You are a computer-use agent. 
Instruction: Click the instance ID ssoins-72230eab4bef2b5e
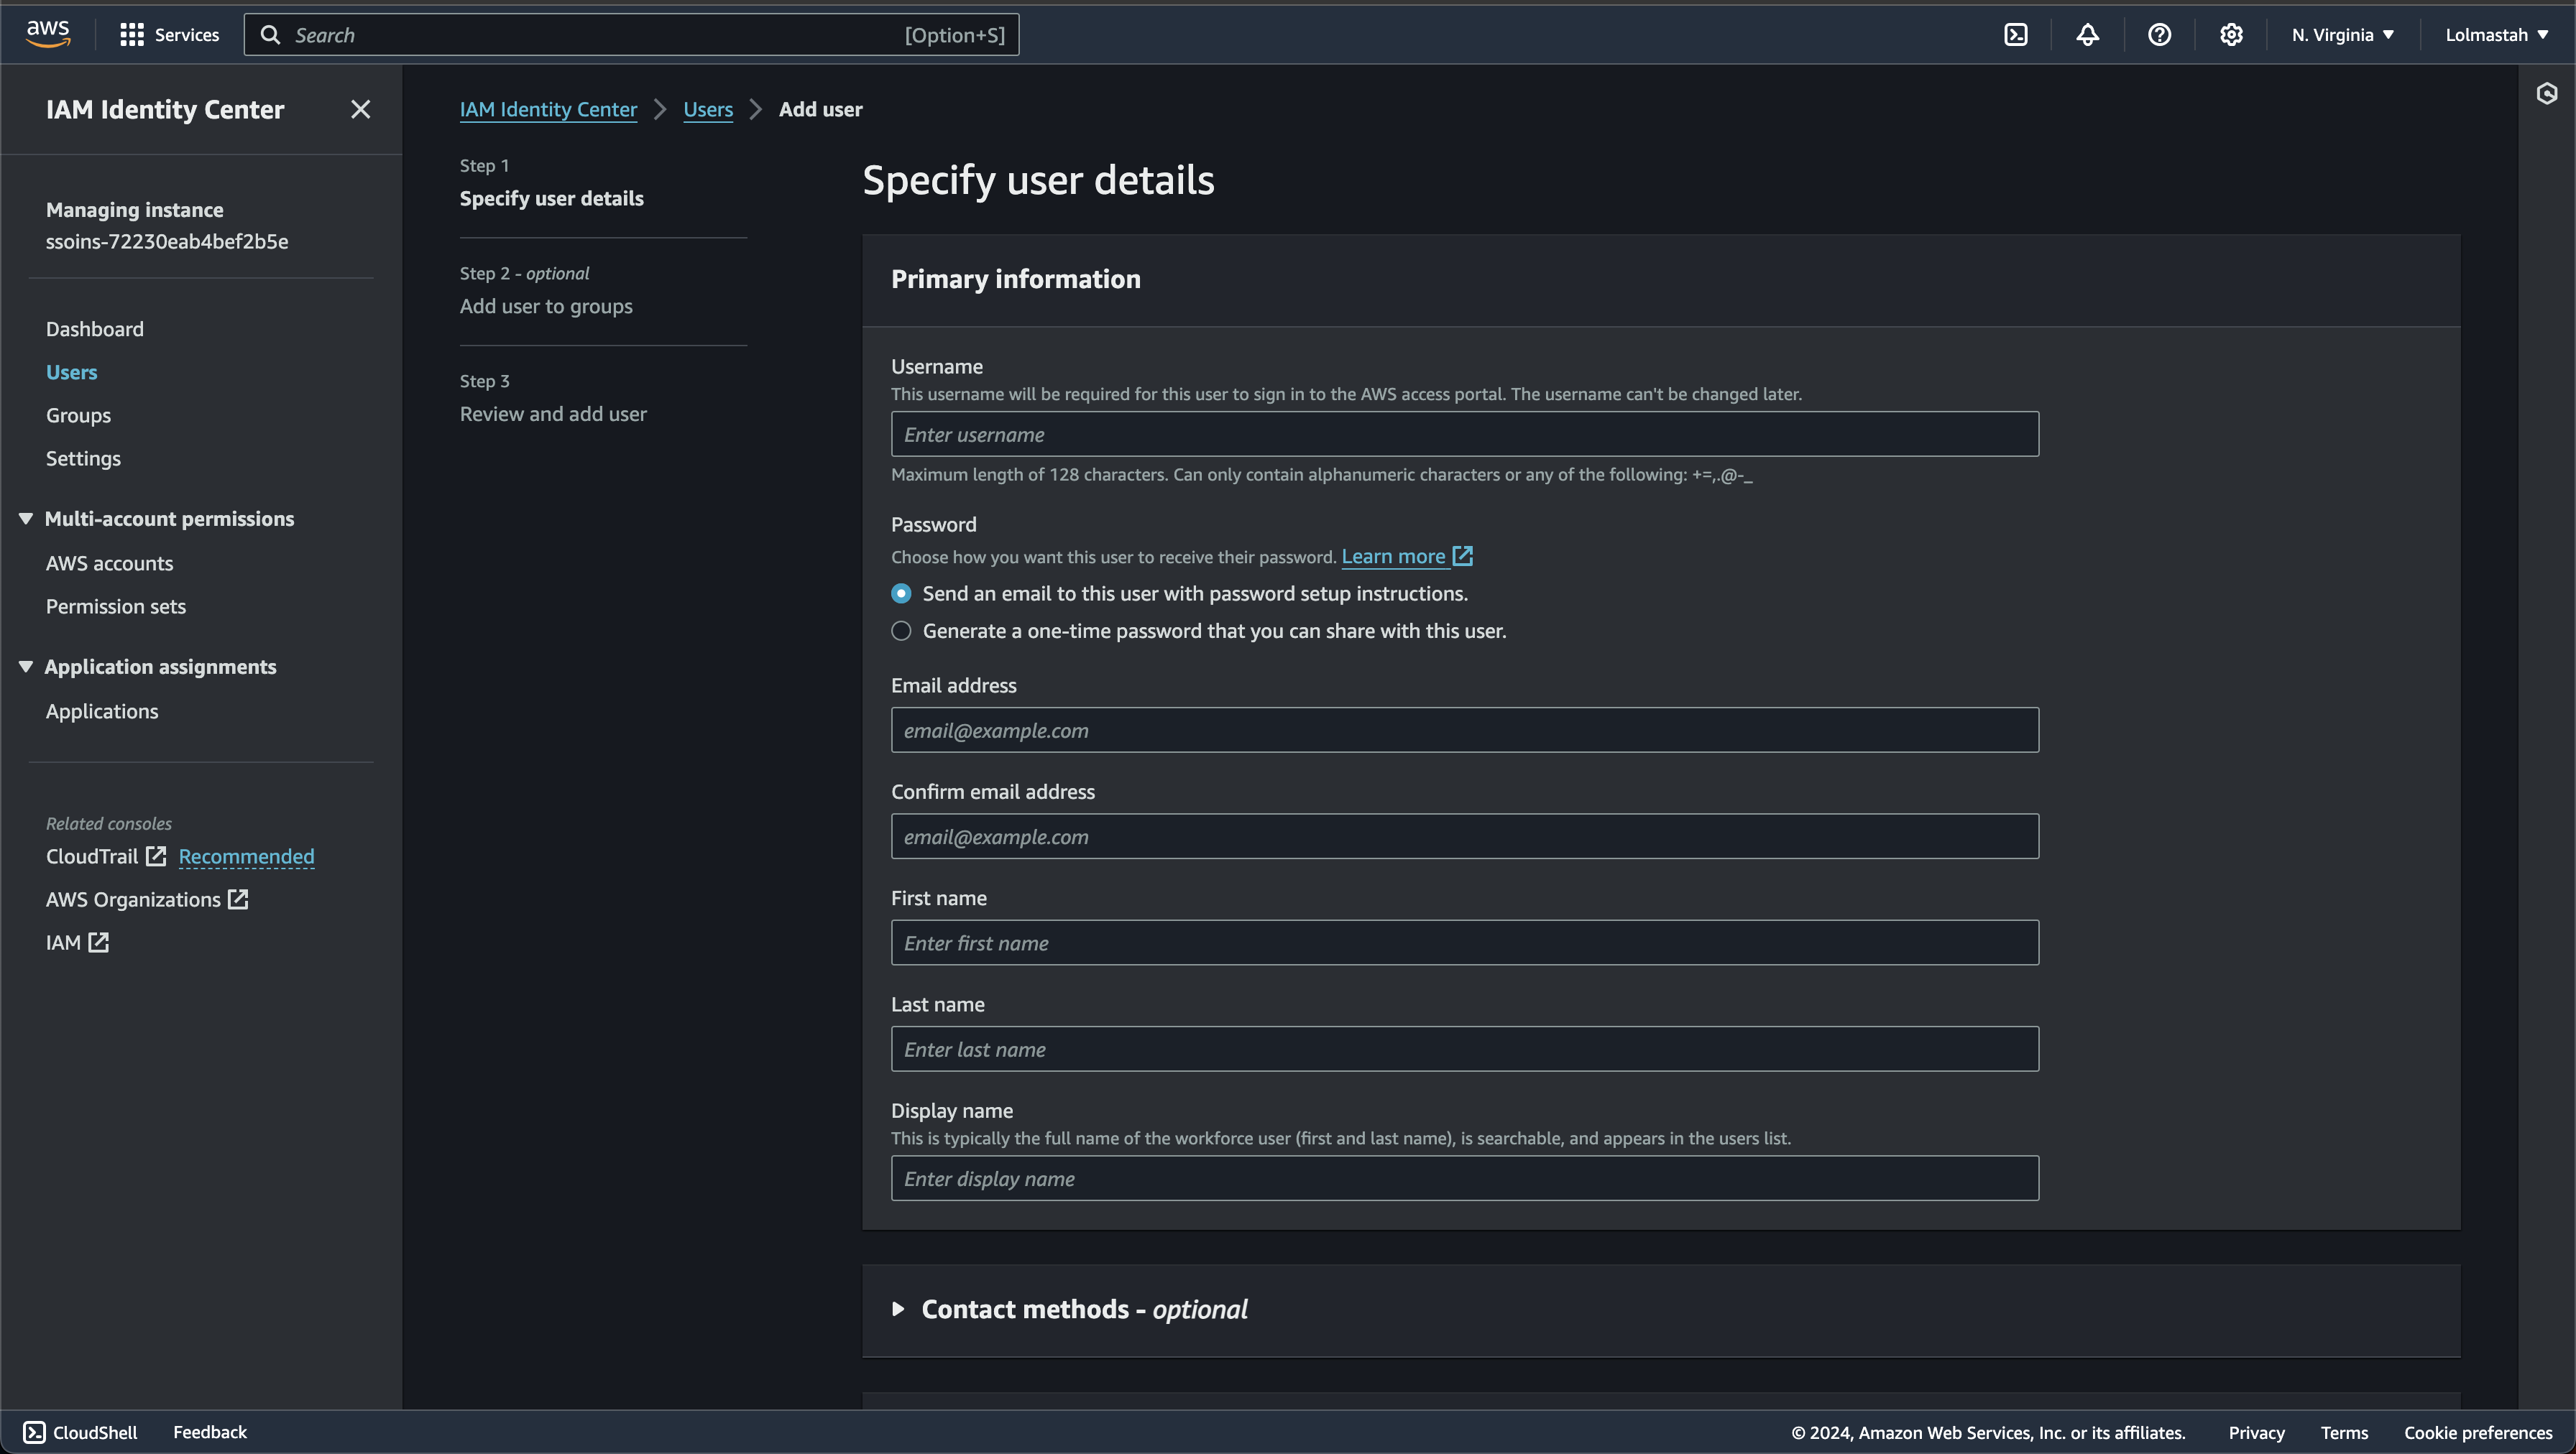(167, 241)
